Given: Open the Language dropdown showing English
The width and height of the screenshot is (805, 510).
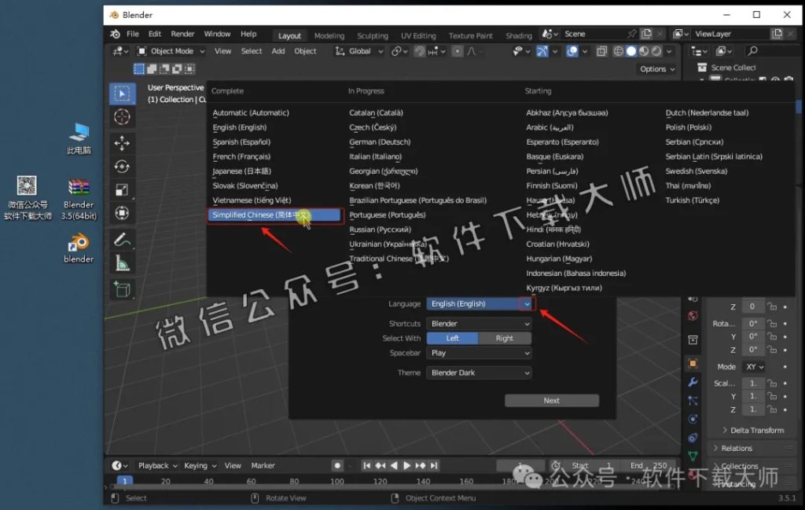Looking at the screenshot, I should [480, 303].
